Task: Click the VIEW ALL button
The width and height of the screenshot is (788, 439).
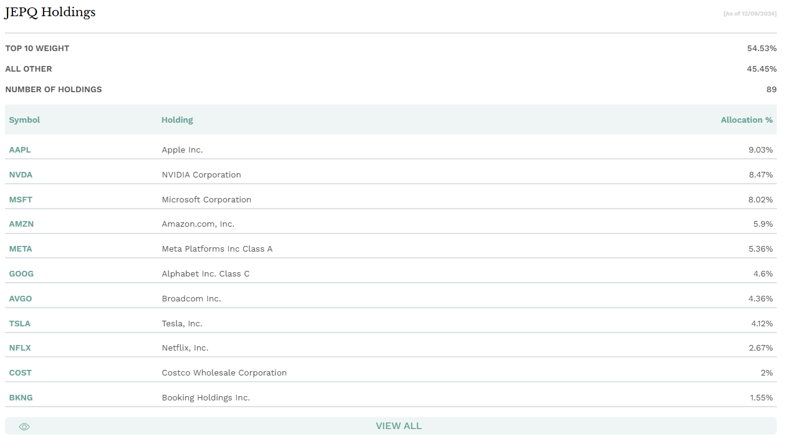Action: pos(391,426)
